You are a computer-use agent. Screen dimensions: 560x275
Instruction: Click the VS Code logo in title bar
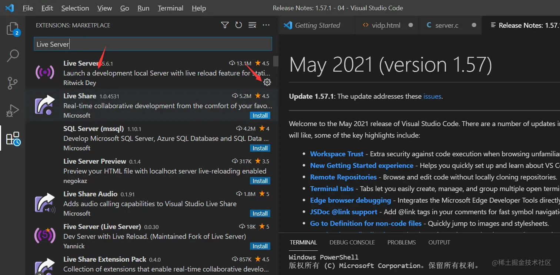pos(9,8)
